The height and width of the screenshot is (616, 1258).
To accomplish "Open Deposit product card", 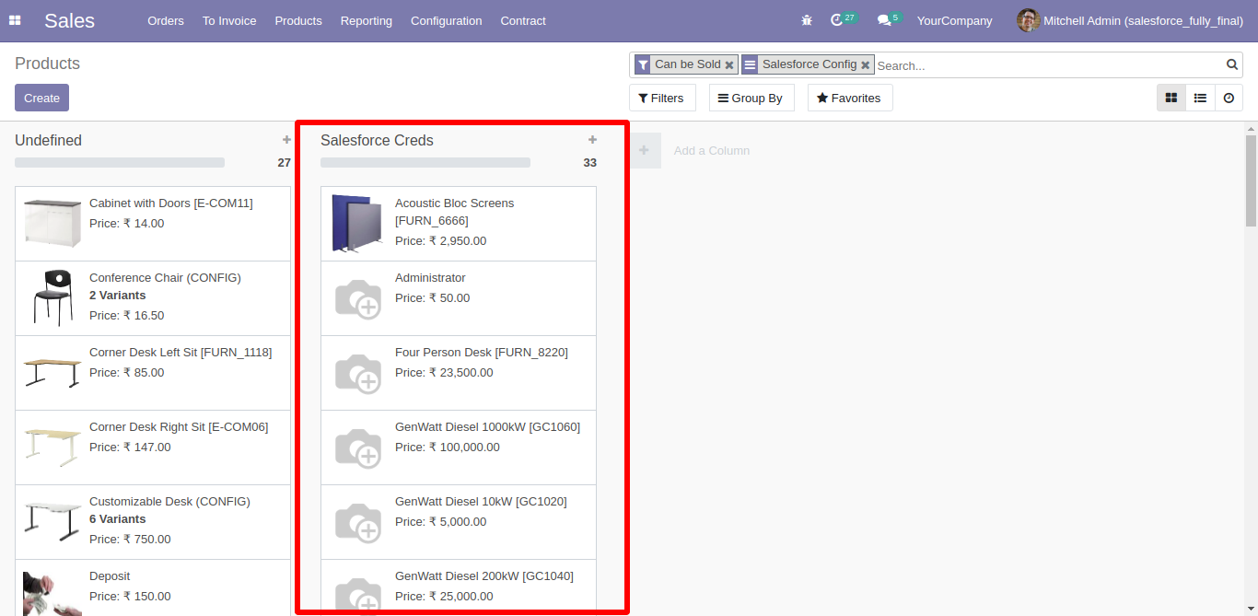I will pos(153,587).
